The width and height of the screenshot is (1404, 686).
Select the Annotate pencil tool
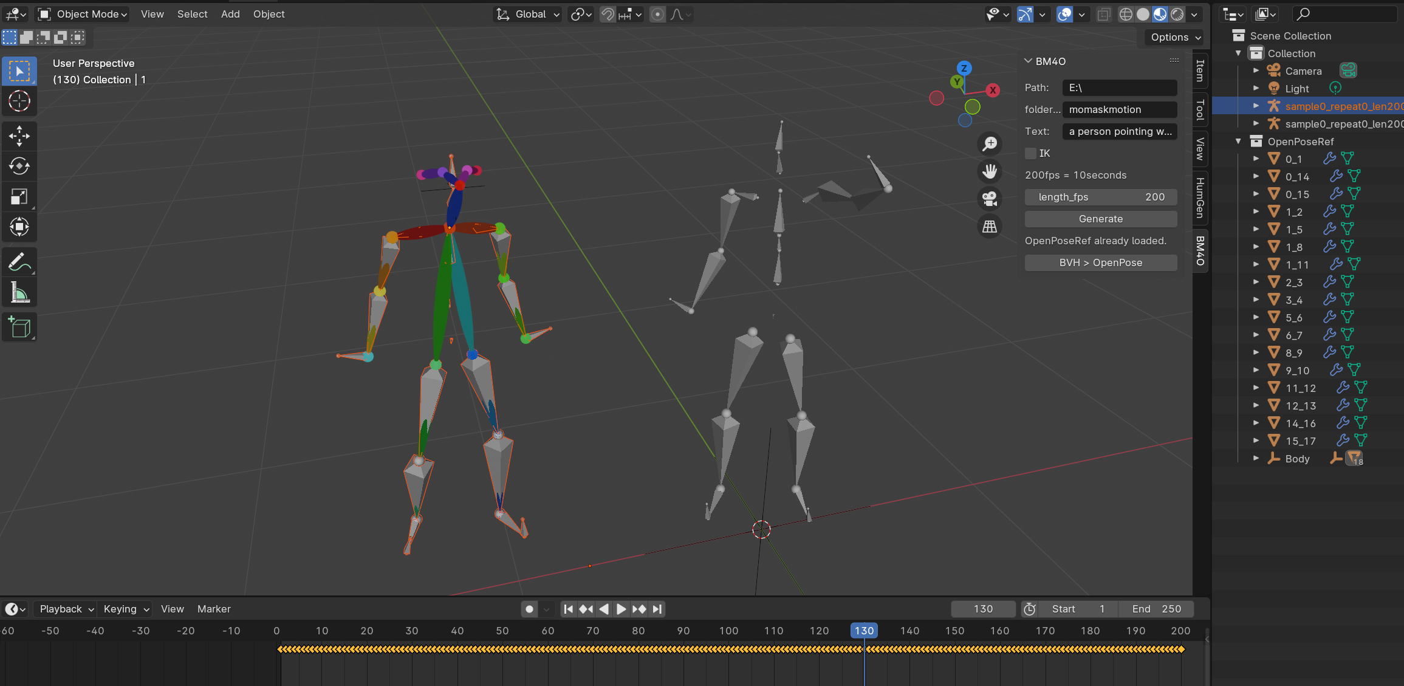(19, 262)
